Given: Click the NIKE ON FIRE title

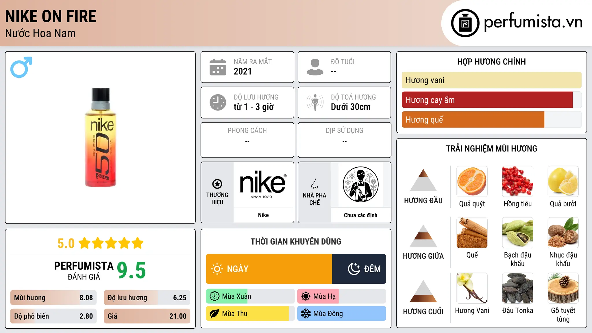Looking at the screenshot, I should point(51,16).
